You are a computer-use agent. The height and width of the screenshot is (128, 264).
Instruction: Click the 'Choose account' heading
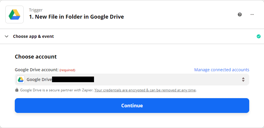[x=36, y=56]
